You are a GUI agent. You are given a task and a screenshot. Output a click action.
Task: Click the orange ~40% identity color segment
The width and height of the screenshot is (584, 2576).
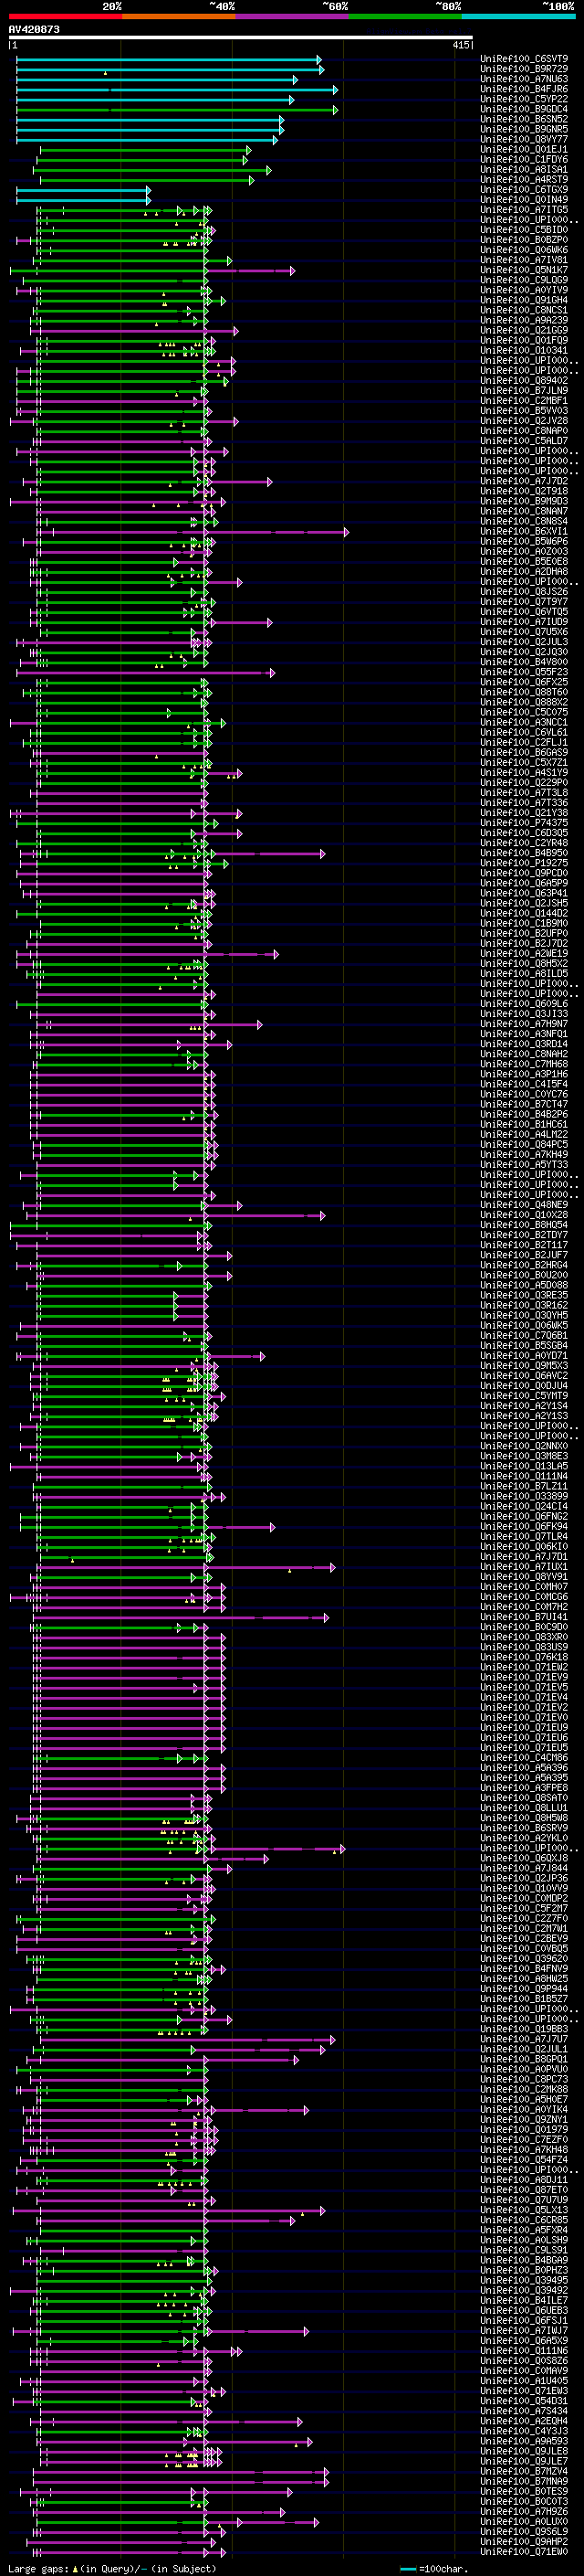click(179, 16)
